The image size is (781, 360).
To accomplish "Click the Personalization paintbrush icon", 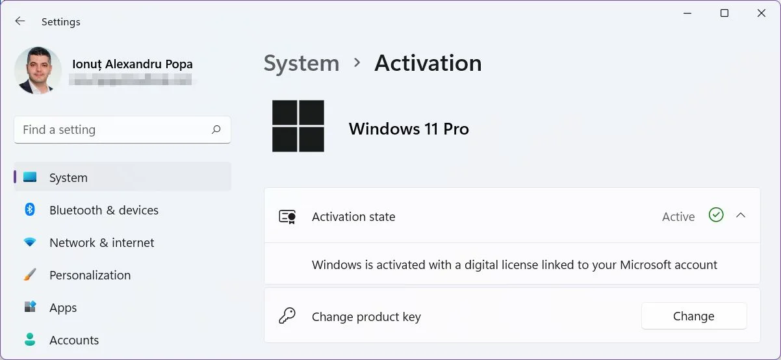I will pyautogui.click(x=30, y=275).
